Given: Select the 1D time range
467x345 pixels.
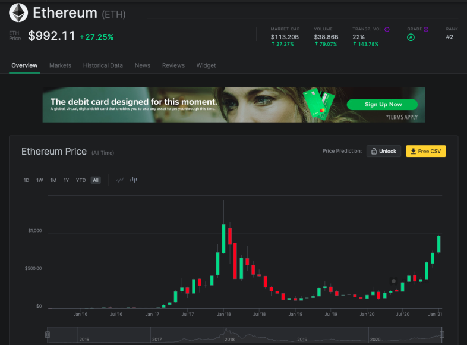Looking at the screenshot, I should pyautogui.click(x=26, y=180).
